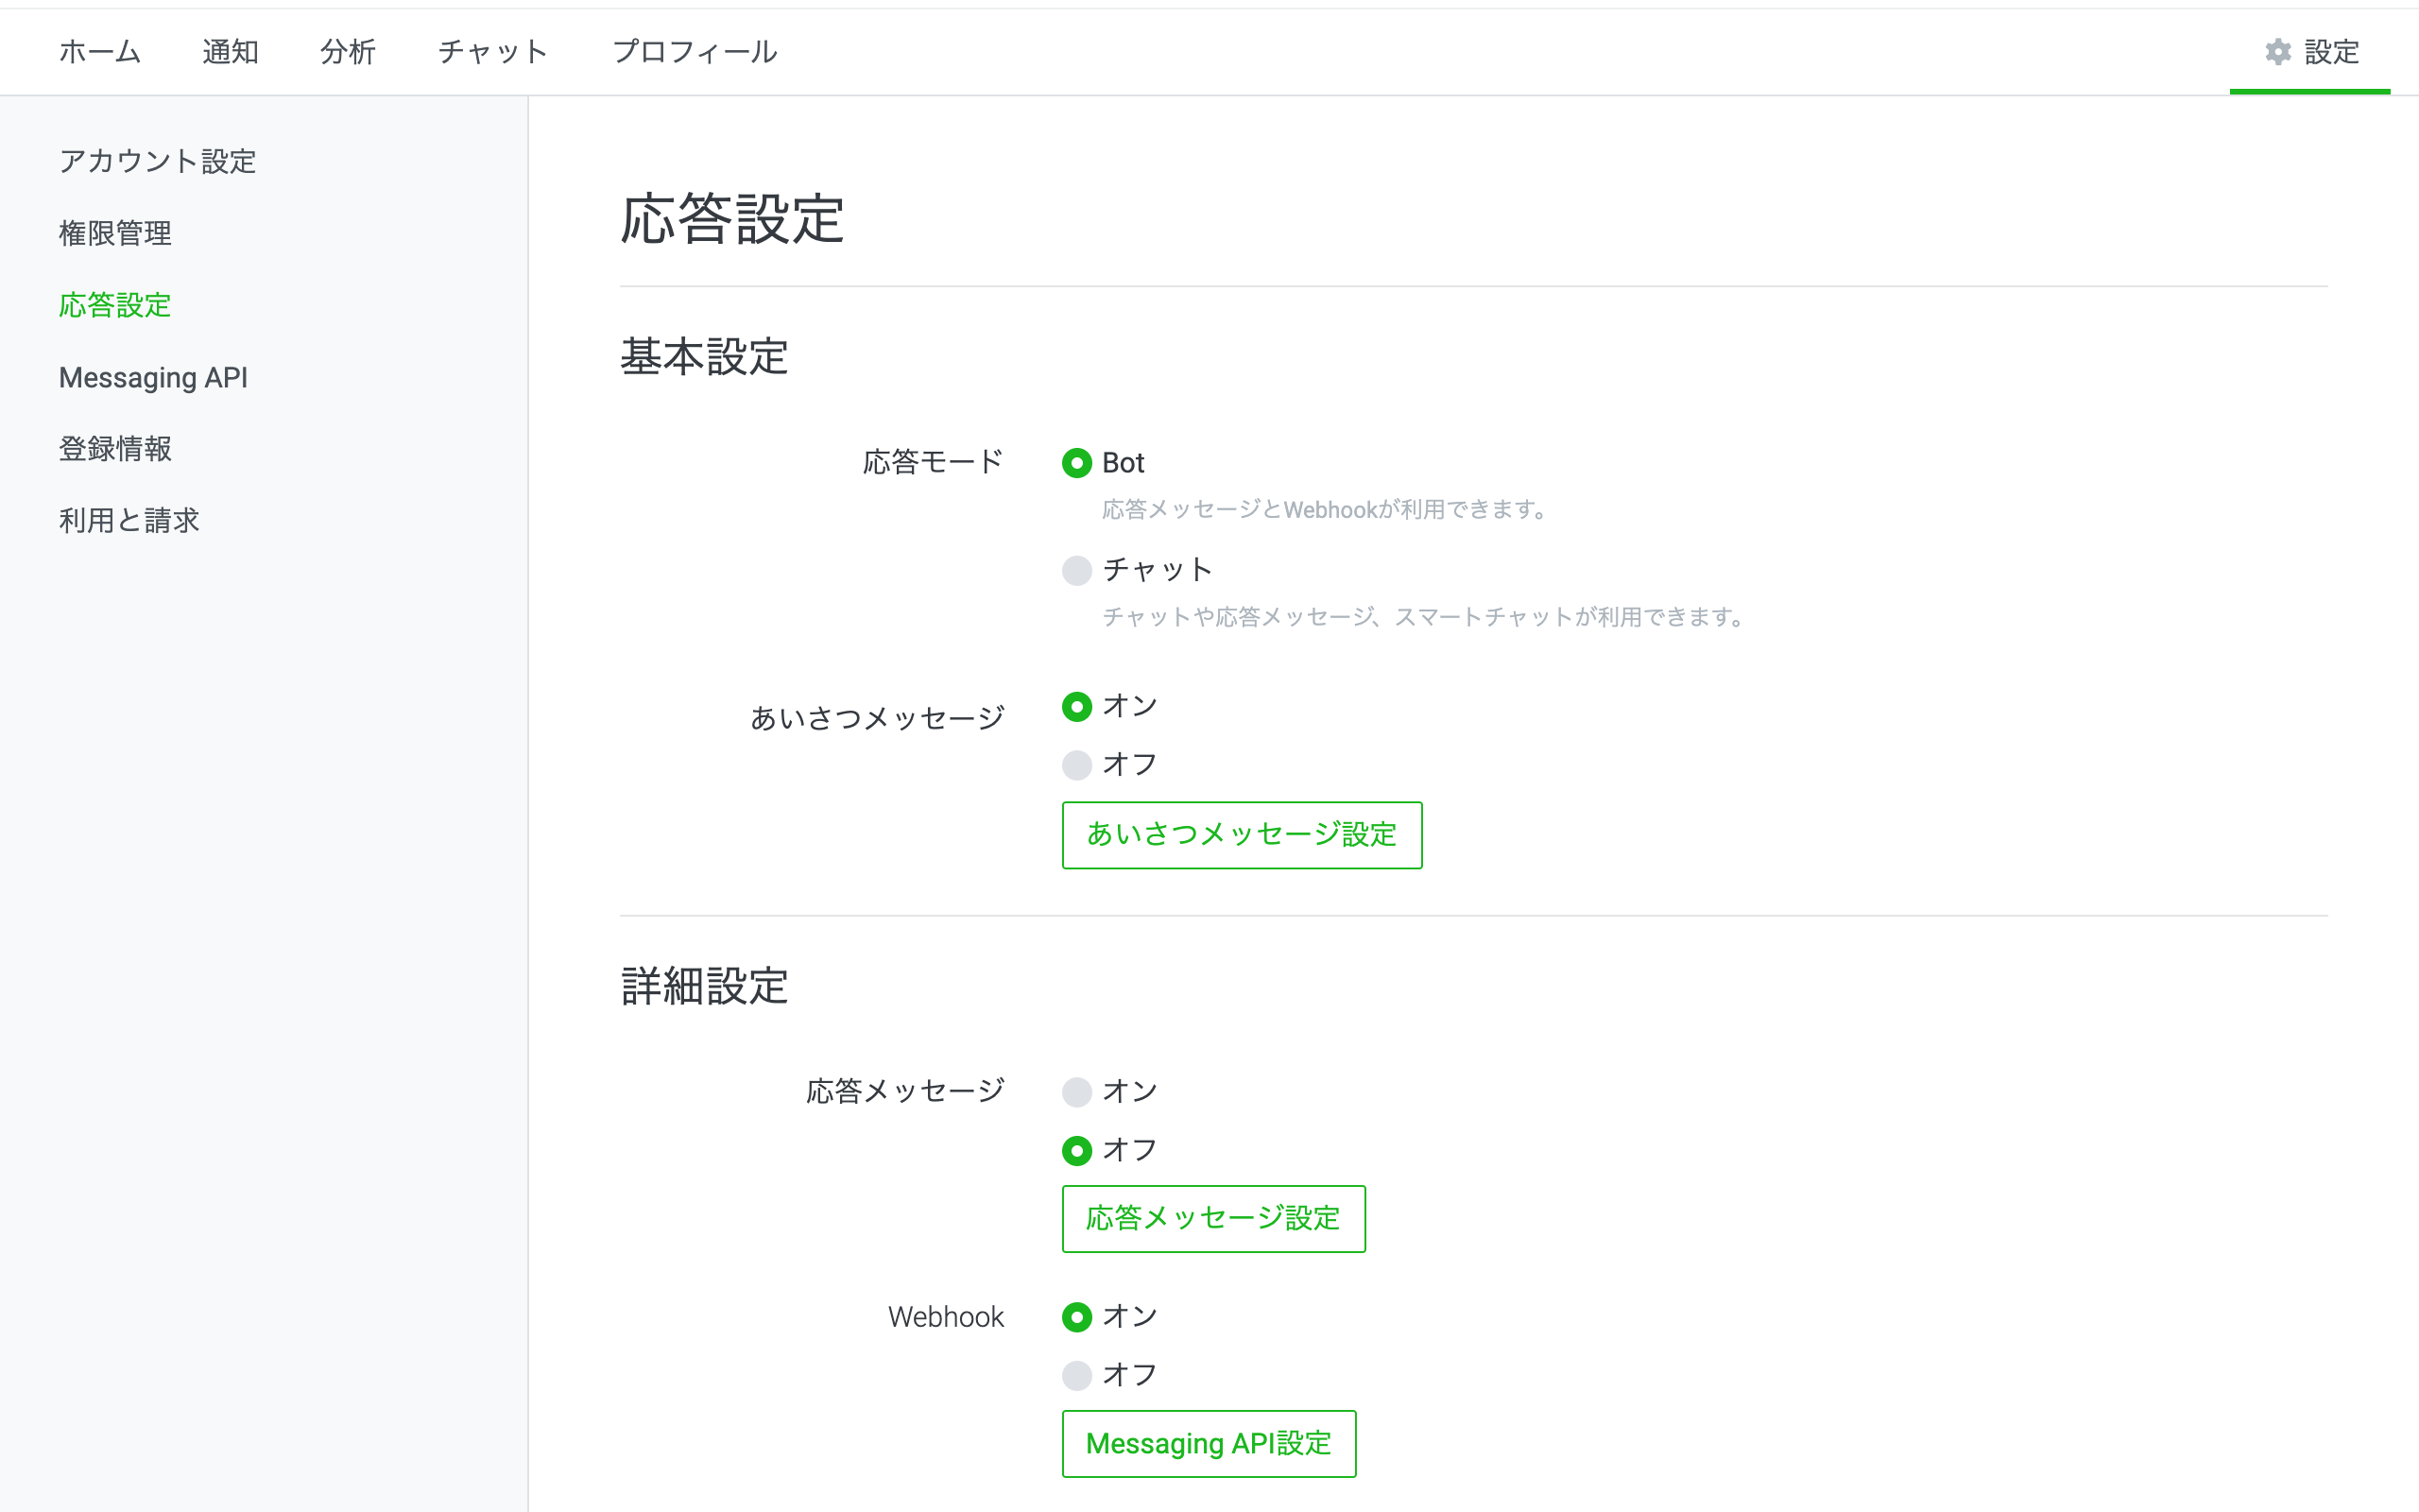
Task: Click the 応答モード field label
Action: (933, 462)
